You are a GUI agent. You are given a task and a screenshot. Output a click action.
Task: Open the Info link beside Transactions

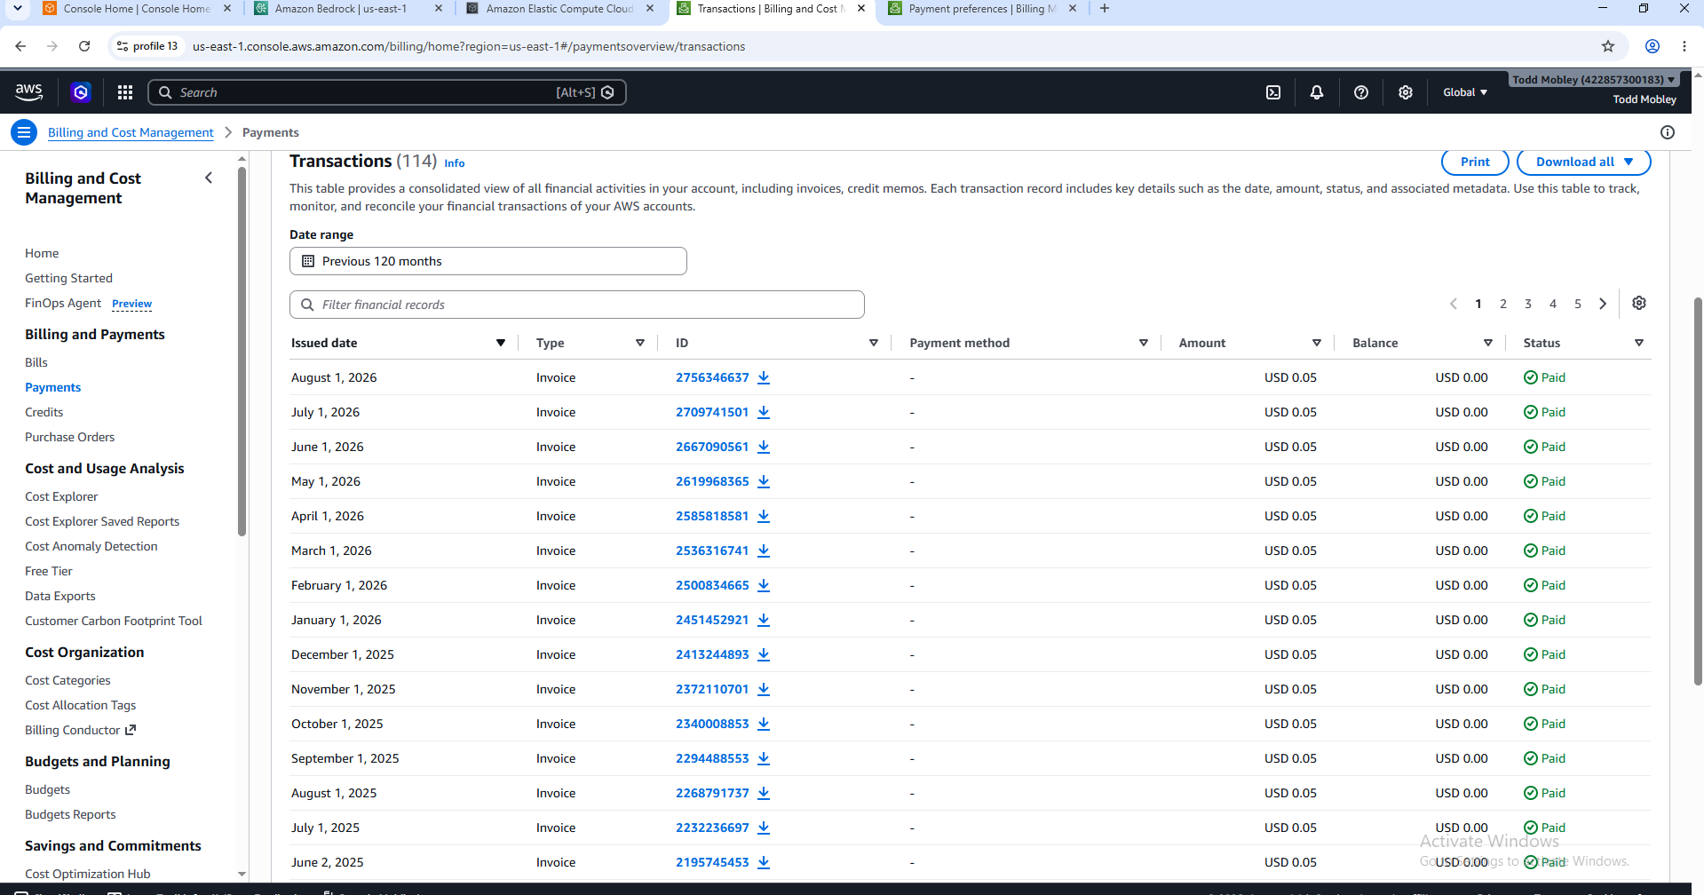tap(455, 163)
